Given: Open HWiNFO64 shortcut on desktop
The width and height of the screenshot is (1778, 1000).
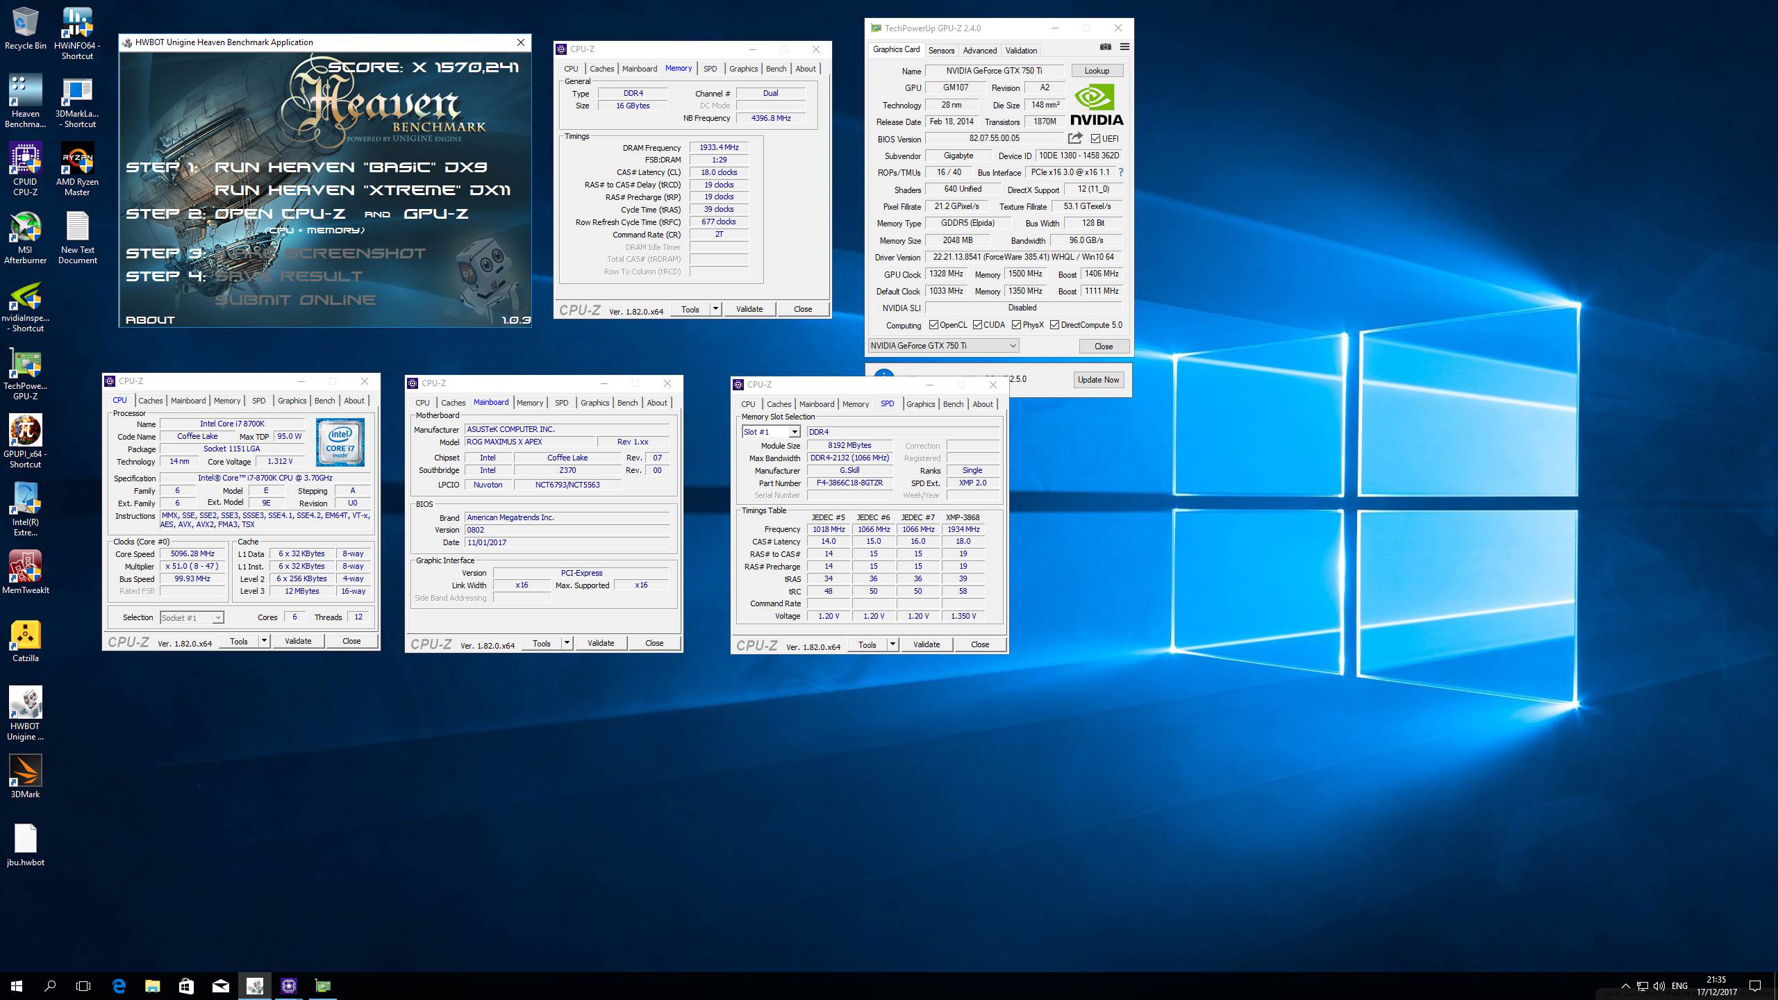Looking at the screenshot, I should [77, 33].
